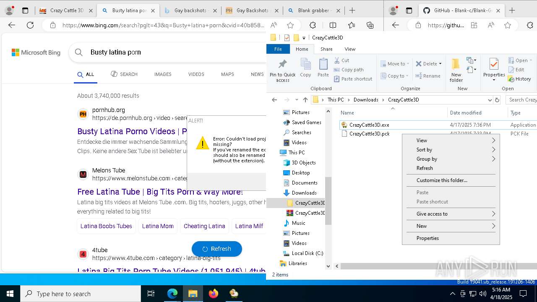Screen dimensions: 537x302
Task: Click the Type here to search taskbar box
Action: pos(81,294)
